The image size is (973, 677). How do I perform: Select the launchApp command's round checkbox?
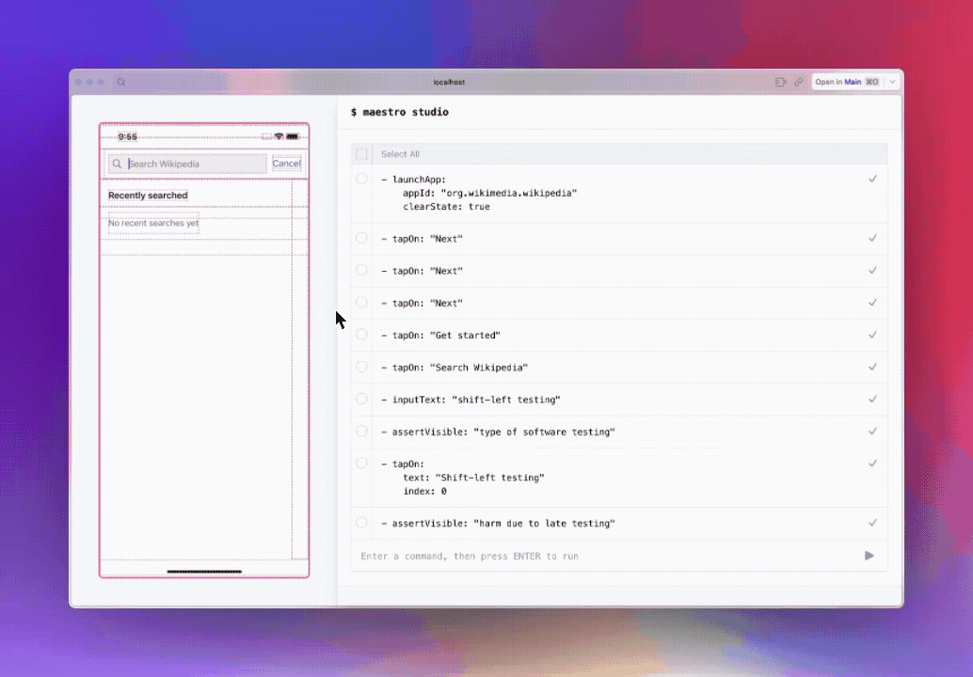(361, 179)
